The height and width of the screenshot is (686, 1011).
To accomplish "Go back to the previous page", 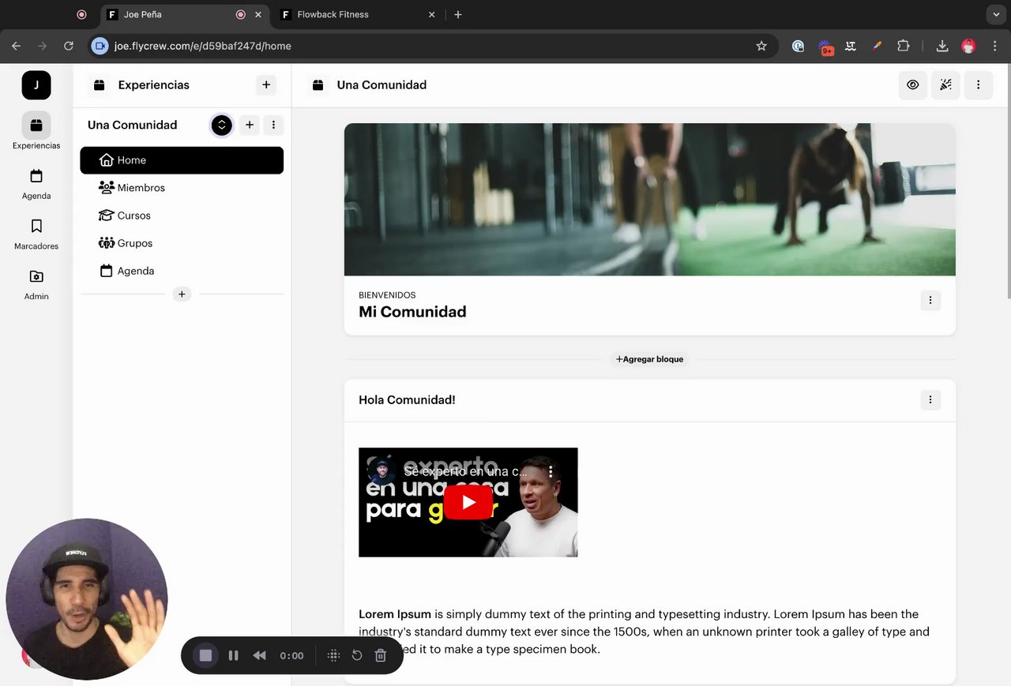I will point(17,47).
